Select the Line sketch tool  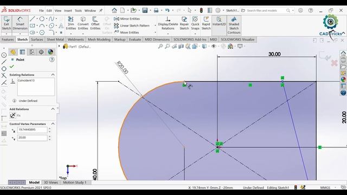(x=33, y=19)
